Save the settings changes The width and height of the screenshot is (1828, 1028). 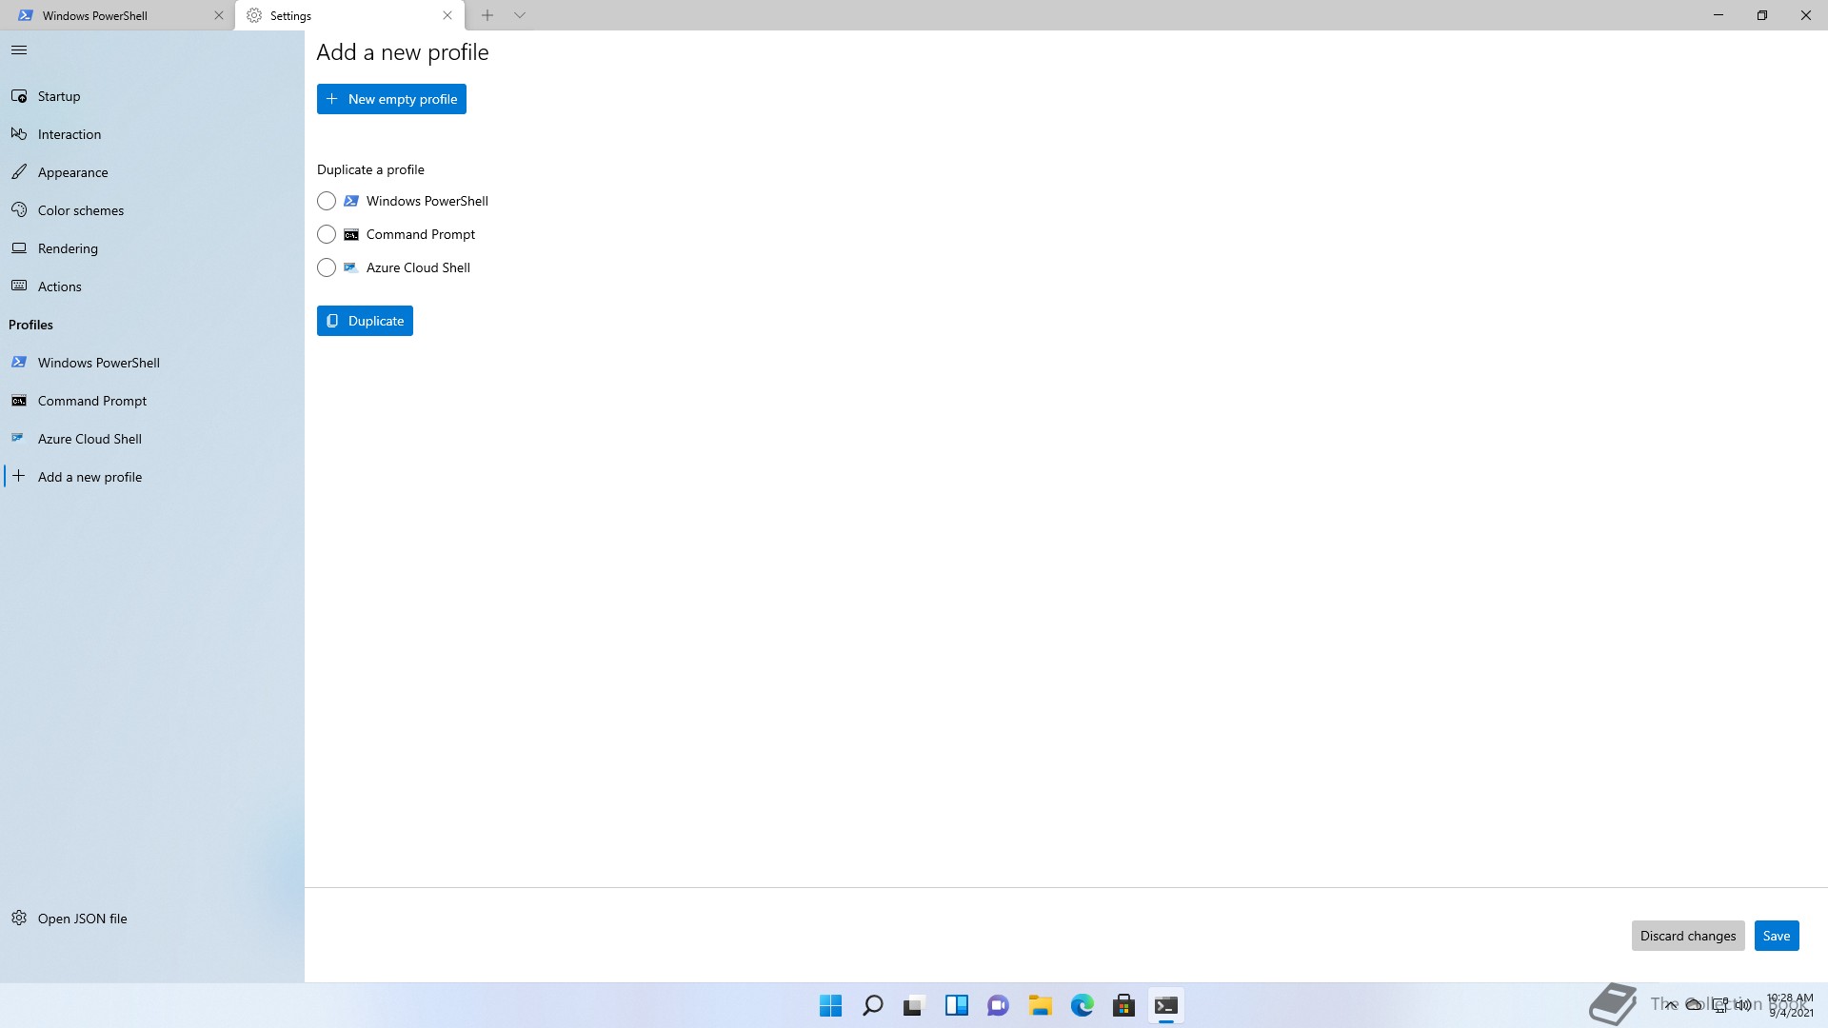coord(1777,936)
